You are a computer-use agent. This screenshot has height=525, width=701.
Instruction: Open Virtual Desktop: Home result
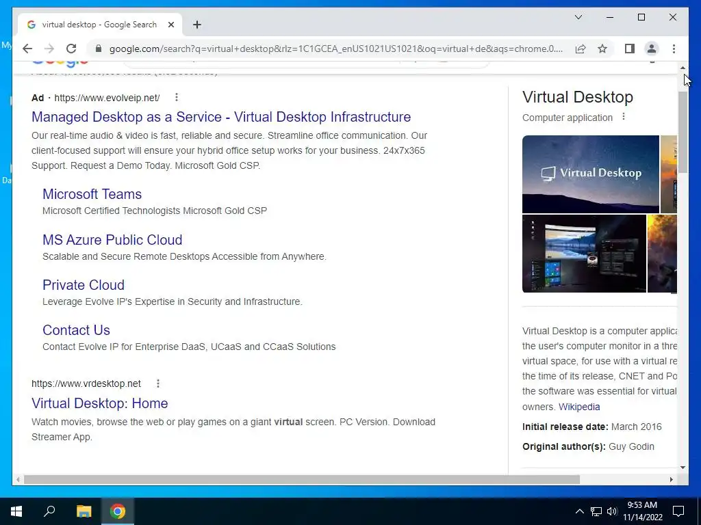[100, 403]
